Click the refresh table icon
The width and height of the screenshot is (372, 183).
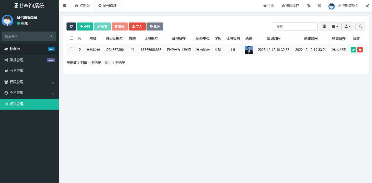click(x=71, y=26)
